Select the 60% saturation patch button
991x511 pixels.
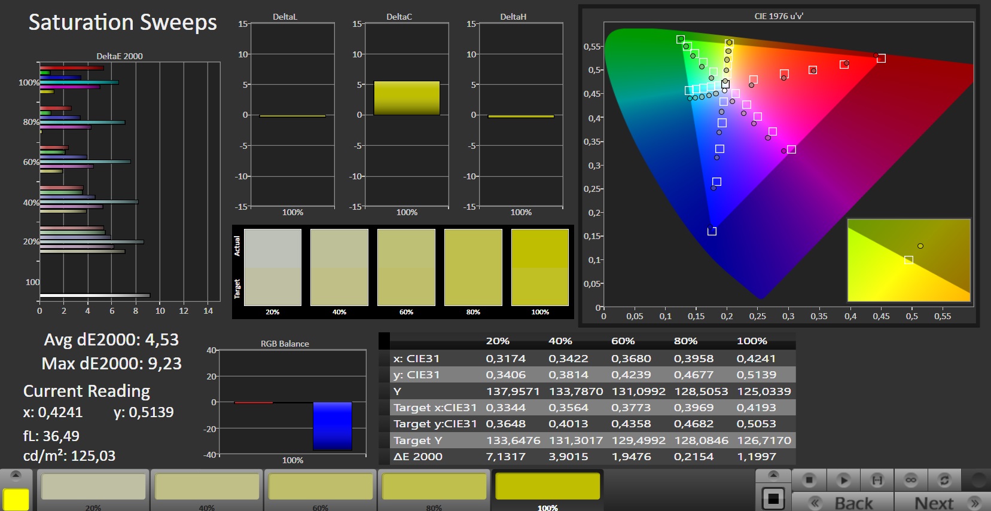320,490
